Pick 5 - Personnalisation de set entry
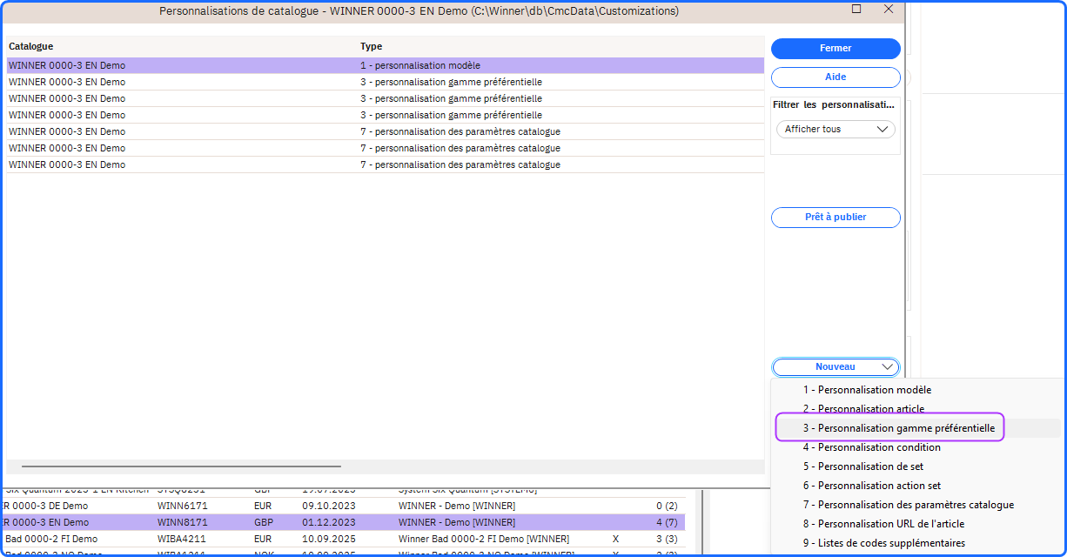 pyautogui.click(x=862, y=466)
